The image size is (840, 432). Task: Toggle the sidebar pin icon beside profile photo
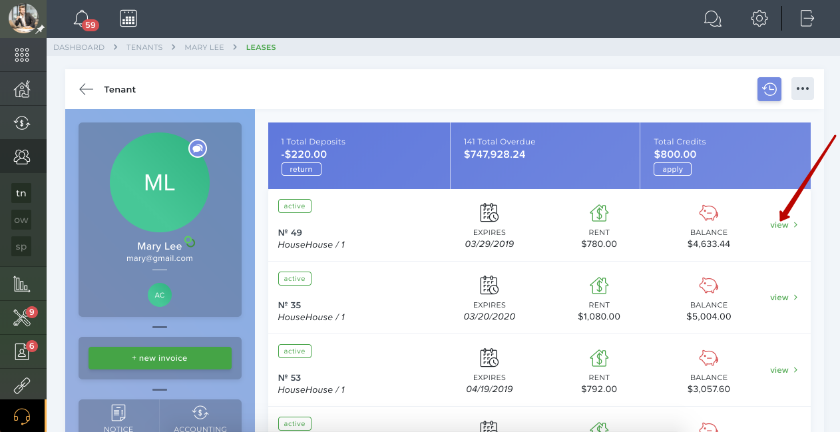click(40, 29)
